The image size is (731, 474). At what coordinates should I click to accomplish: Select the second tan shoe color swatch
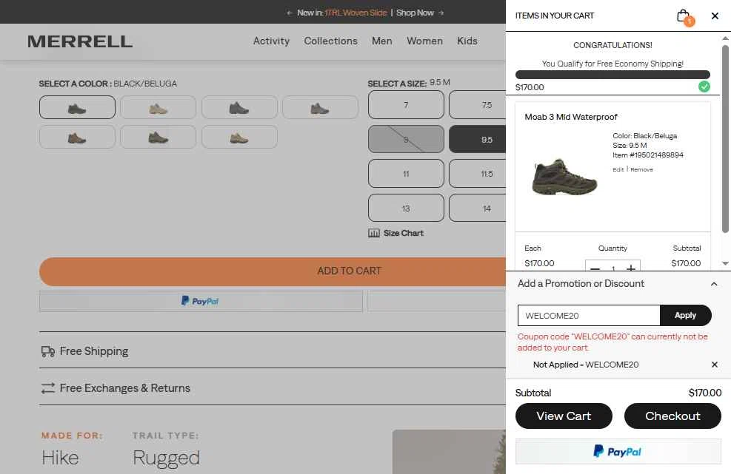coord(158,107)
